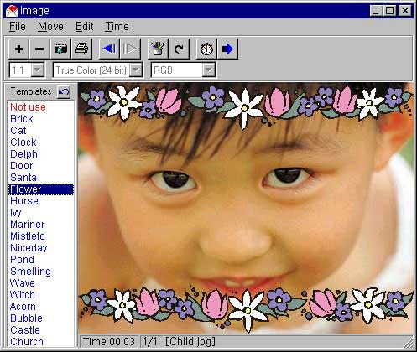Click the printer icon in toolbar
The image size is (417, 352).
[x=81, y=49]
